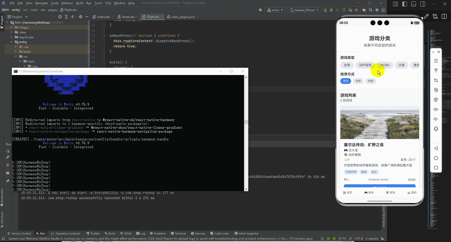Viewport: 451px width, 242px height.
Task: Open the entry module dropdown
Action: [x=276, y=10]
